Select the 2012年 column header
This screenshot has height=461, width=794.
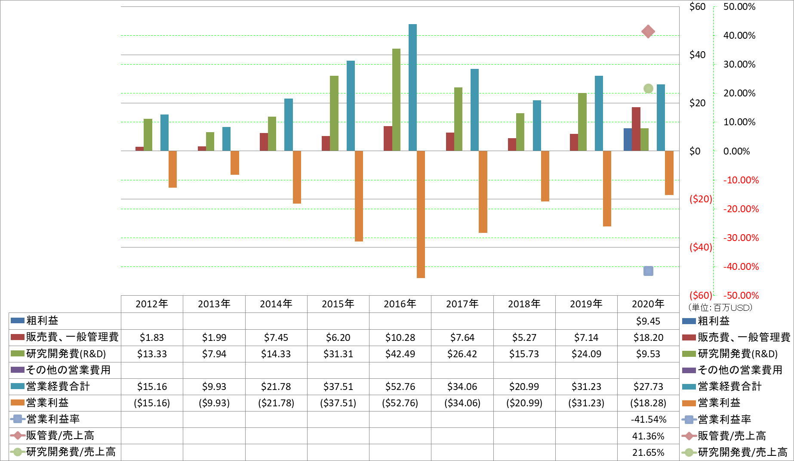tap(152, 304)
